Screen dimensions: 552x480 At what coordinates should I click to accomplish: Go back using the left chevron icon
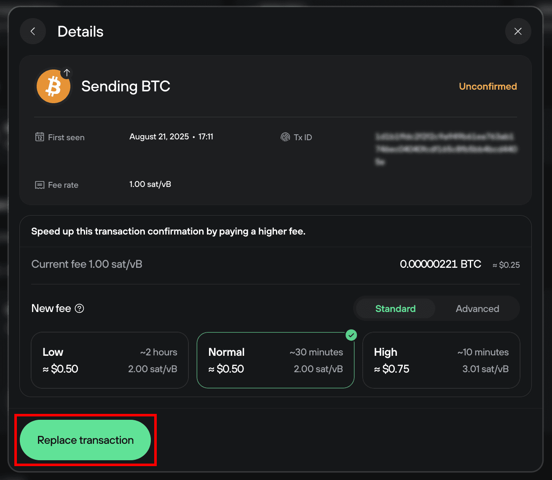[33, 31]
